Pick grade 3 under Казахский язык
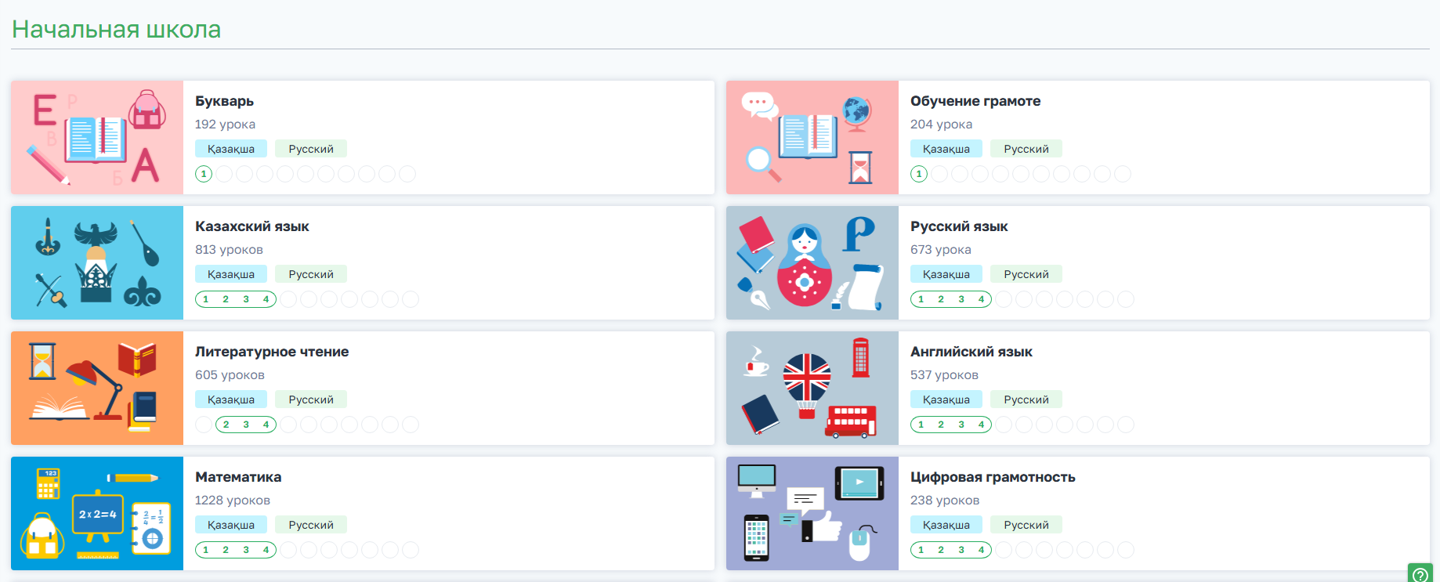 click(x=246, y=299)
